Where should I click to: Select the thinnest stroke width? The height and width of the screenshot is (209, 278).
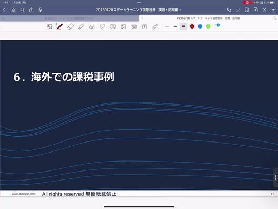[167, 26]
